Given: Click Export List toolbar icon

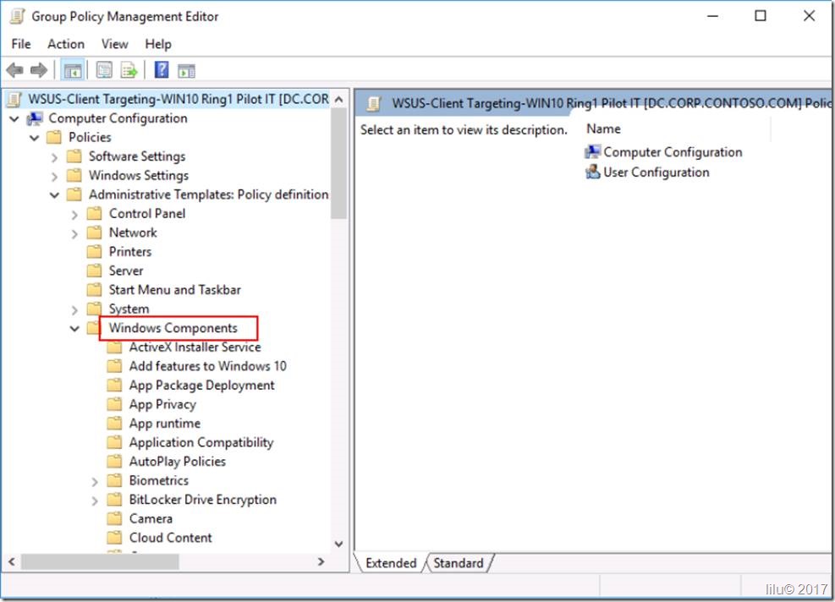Looking at the screenshot, I should tap(129, 70).
